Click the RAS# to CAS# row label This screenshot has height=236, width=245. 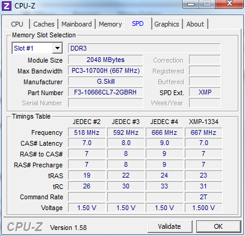[41, 154]
